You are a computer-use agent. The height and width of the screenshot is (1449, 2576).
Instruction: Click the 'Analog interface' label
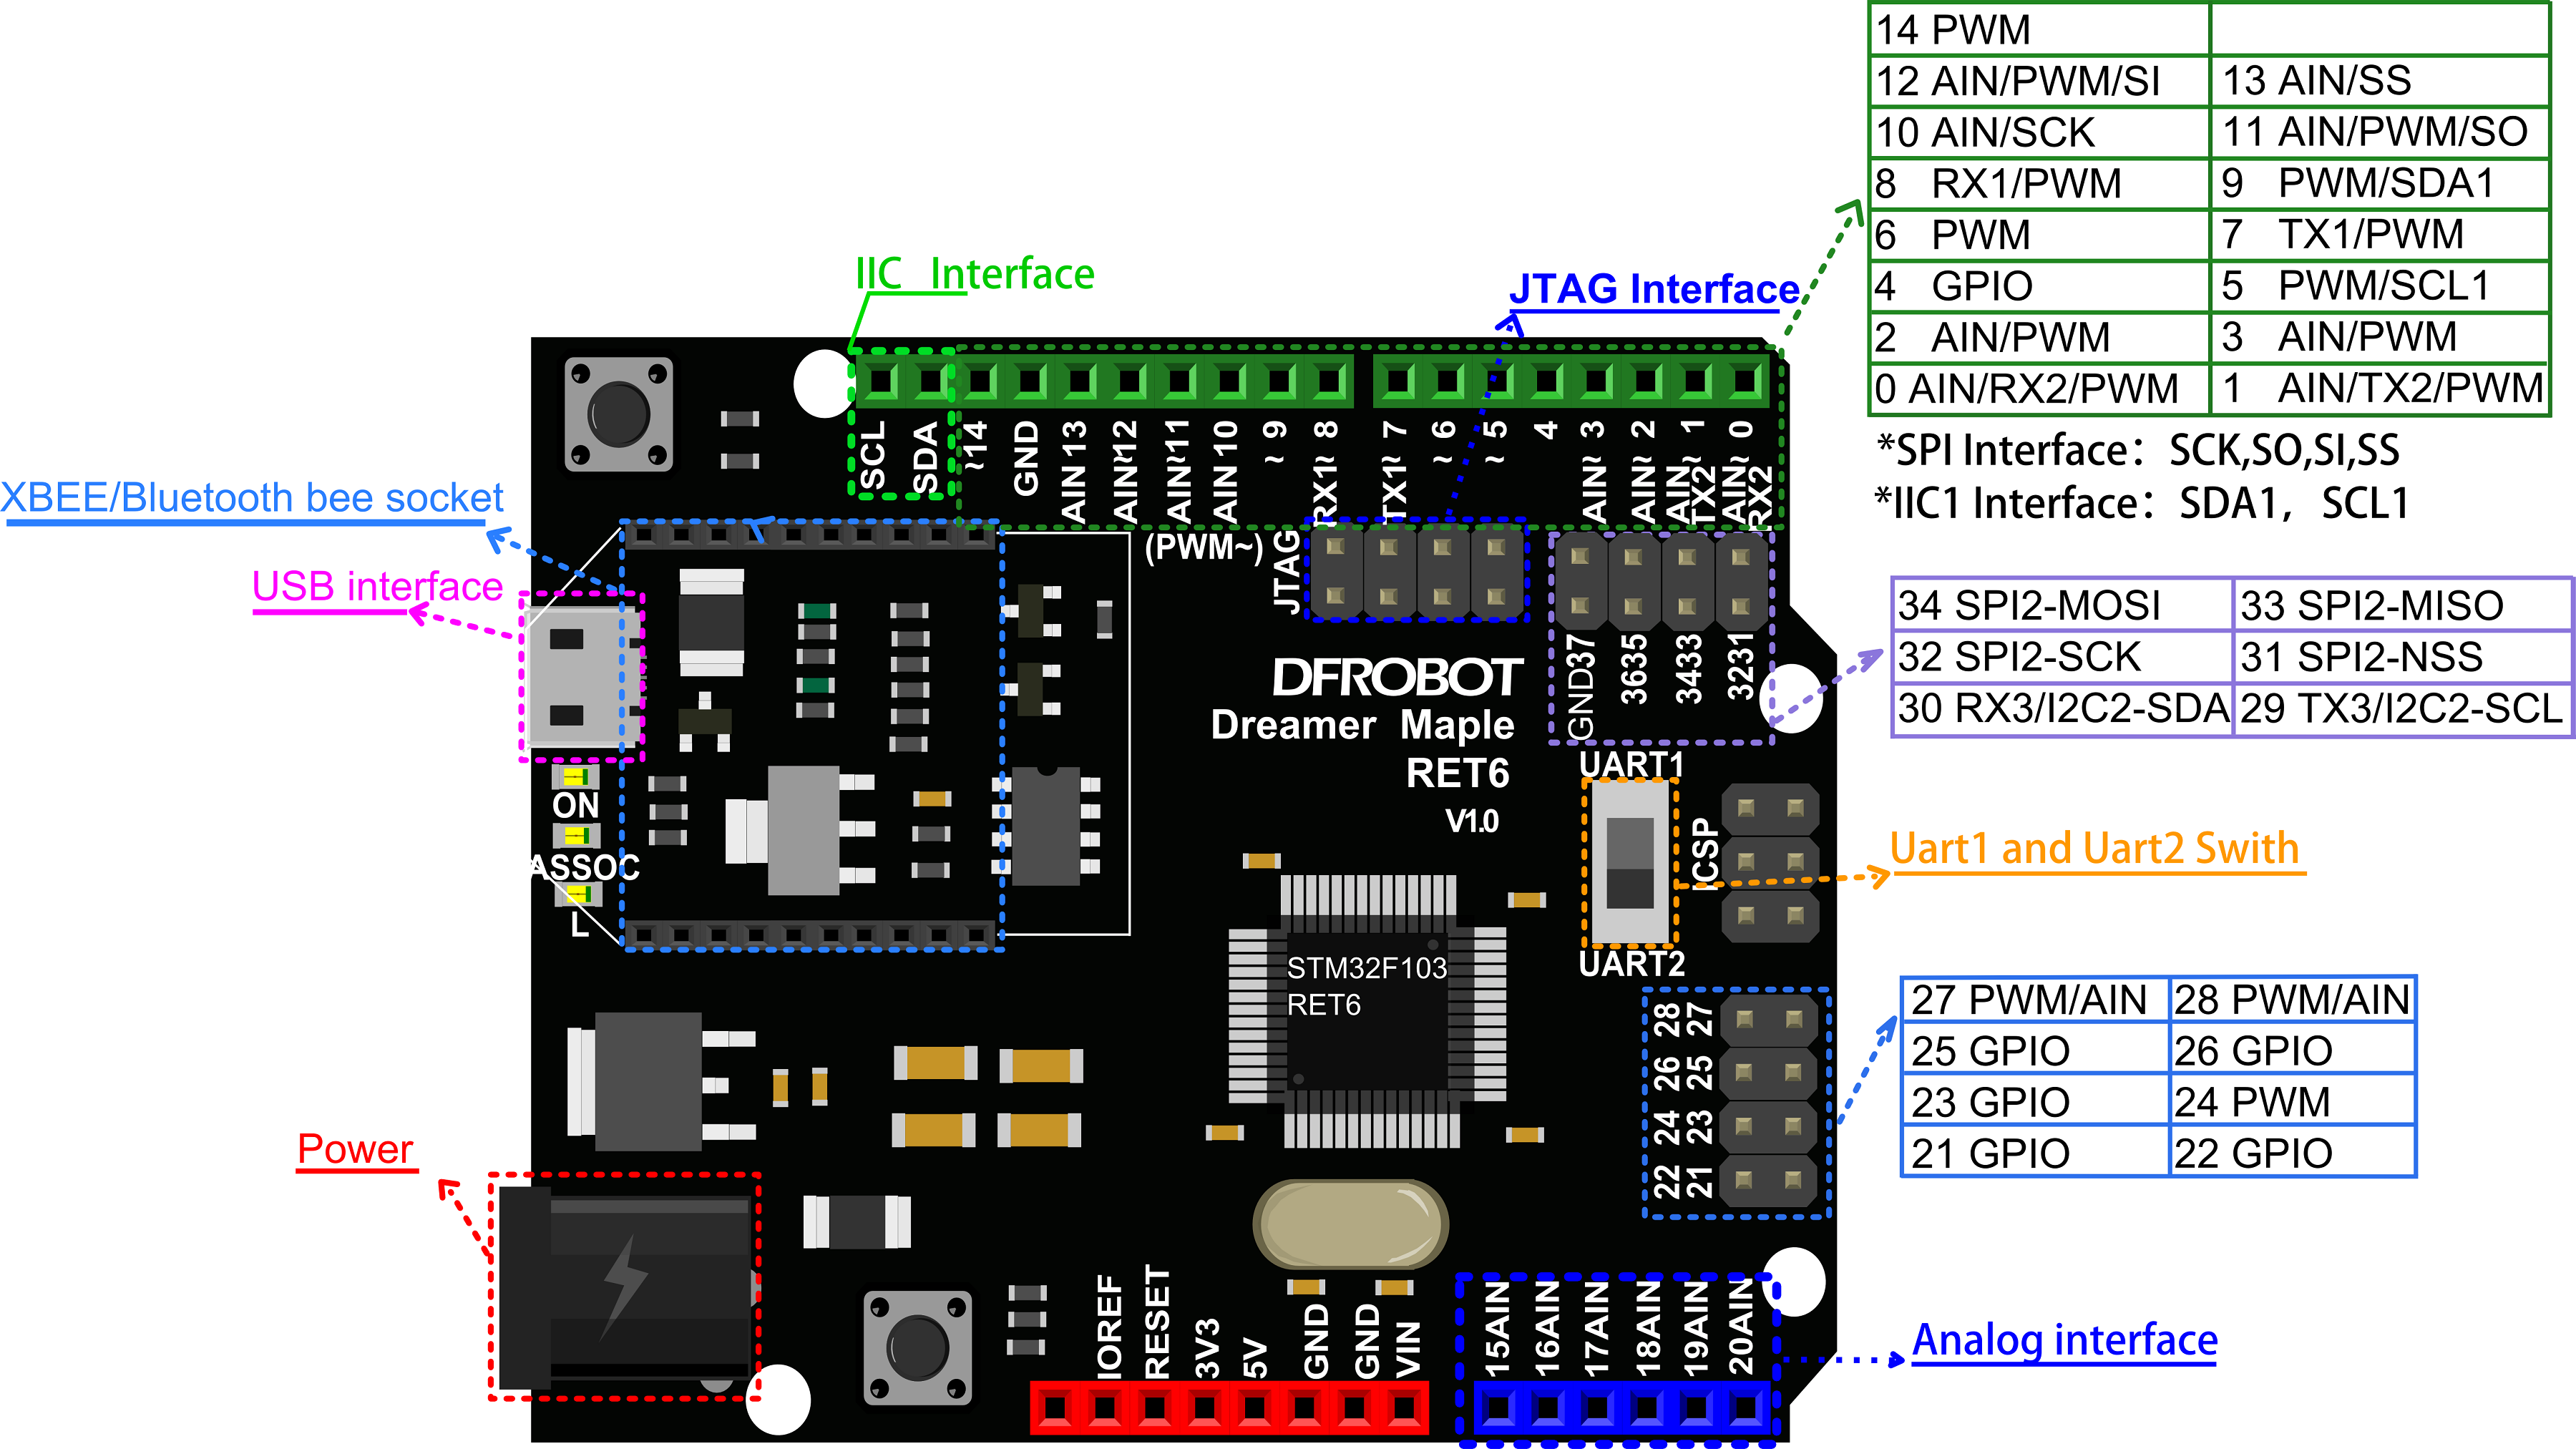coord(2064,1340)
